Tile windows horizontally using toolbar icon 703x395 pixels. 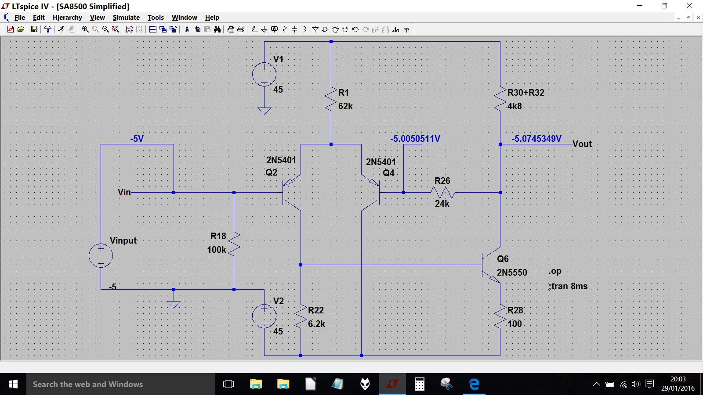point(153,29)
